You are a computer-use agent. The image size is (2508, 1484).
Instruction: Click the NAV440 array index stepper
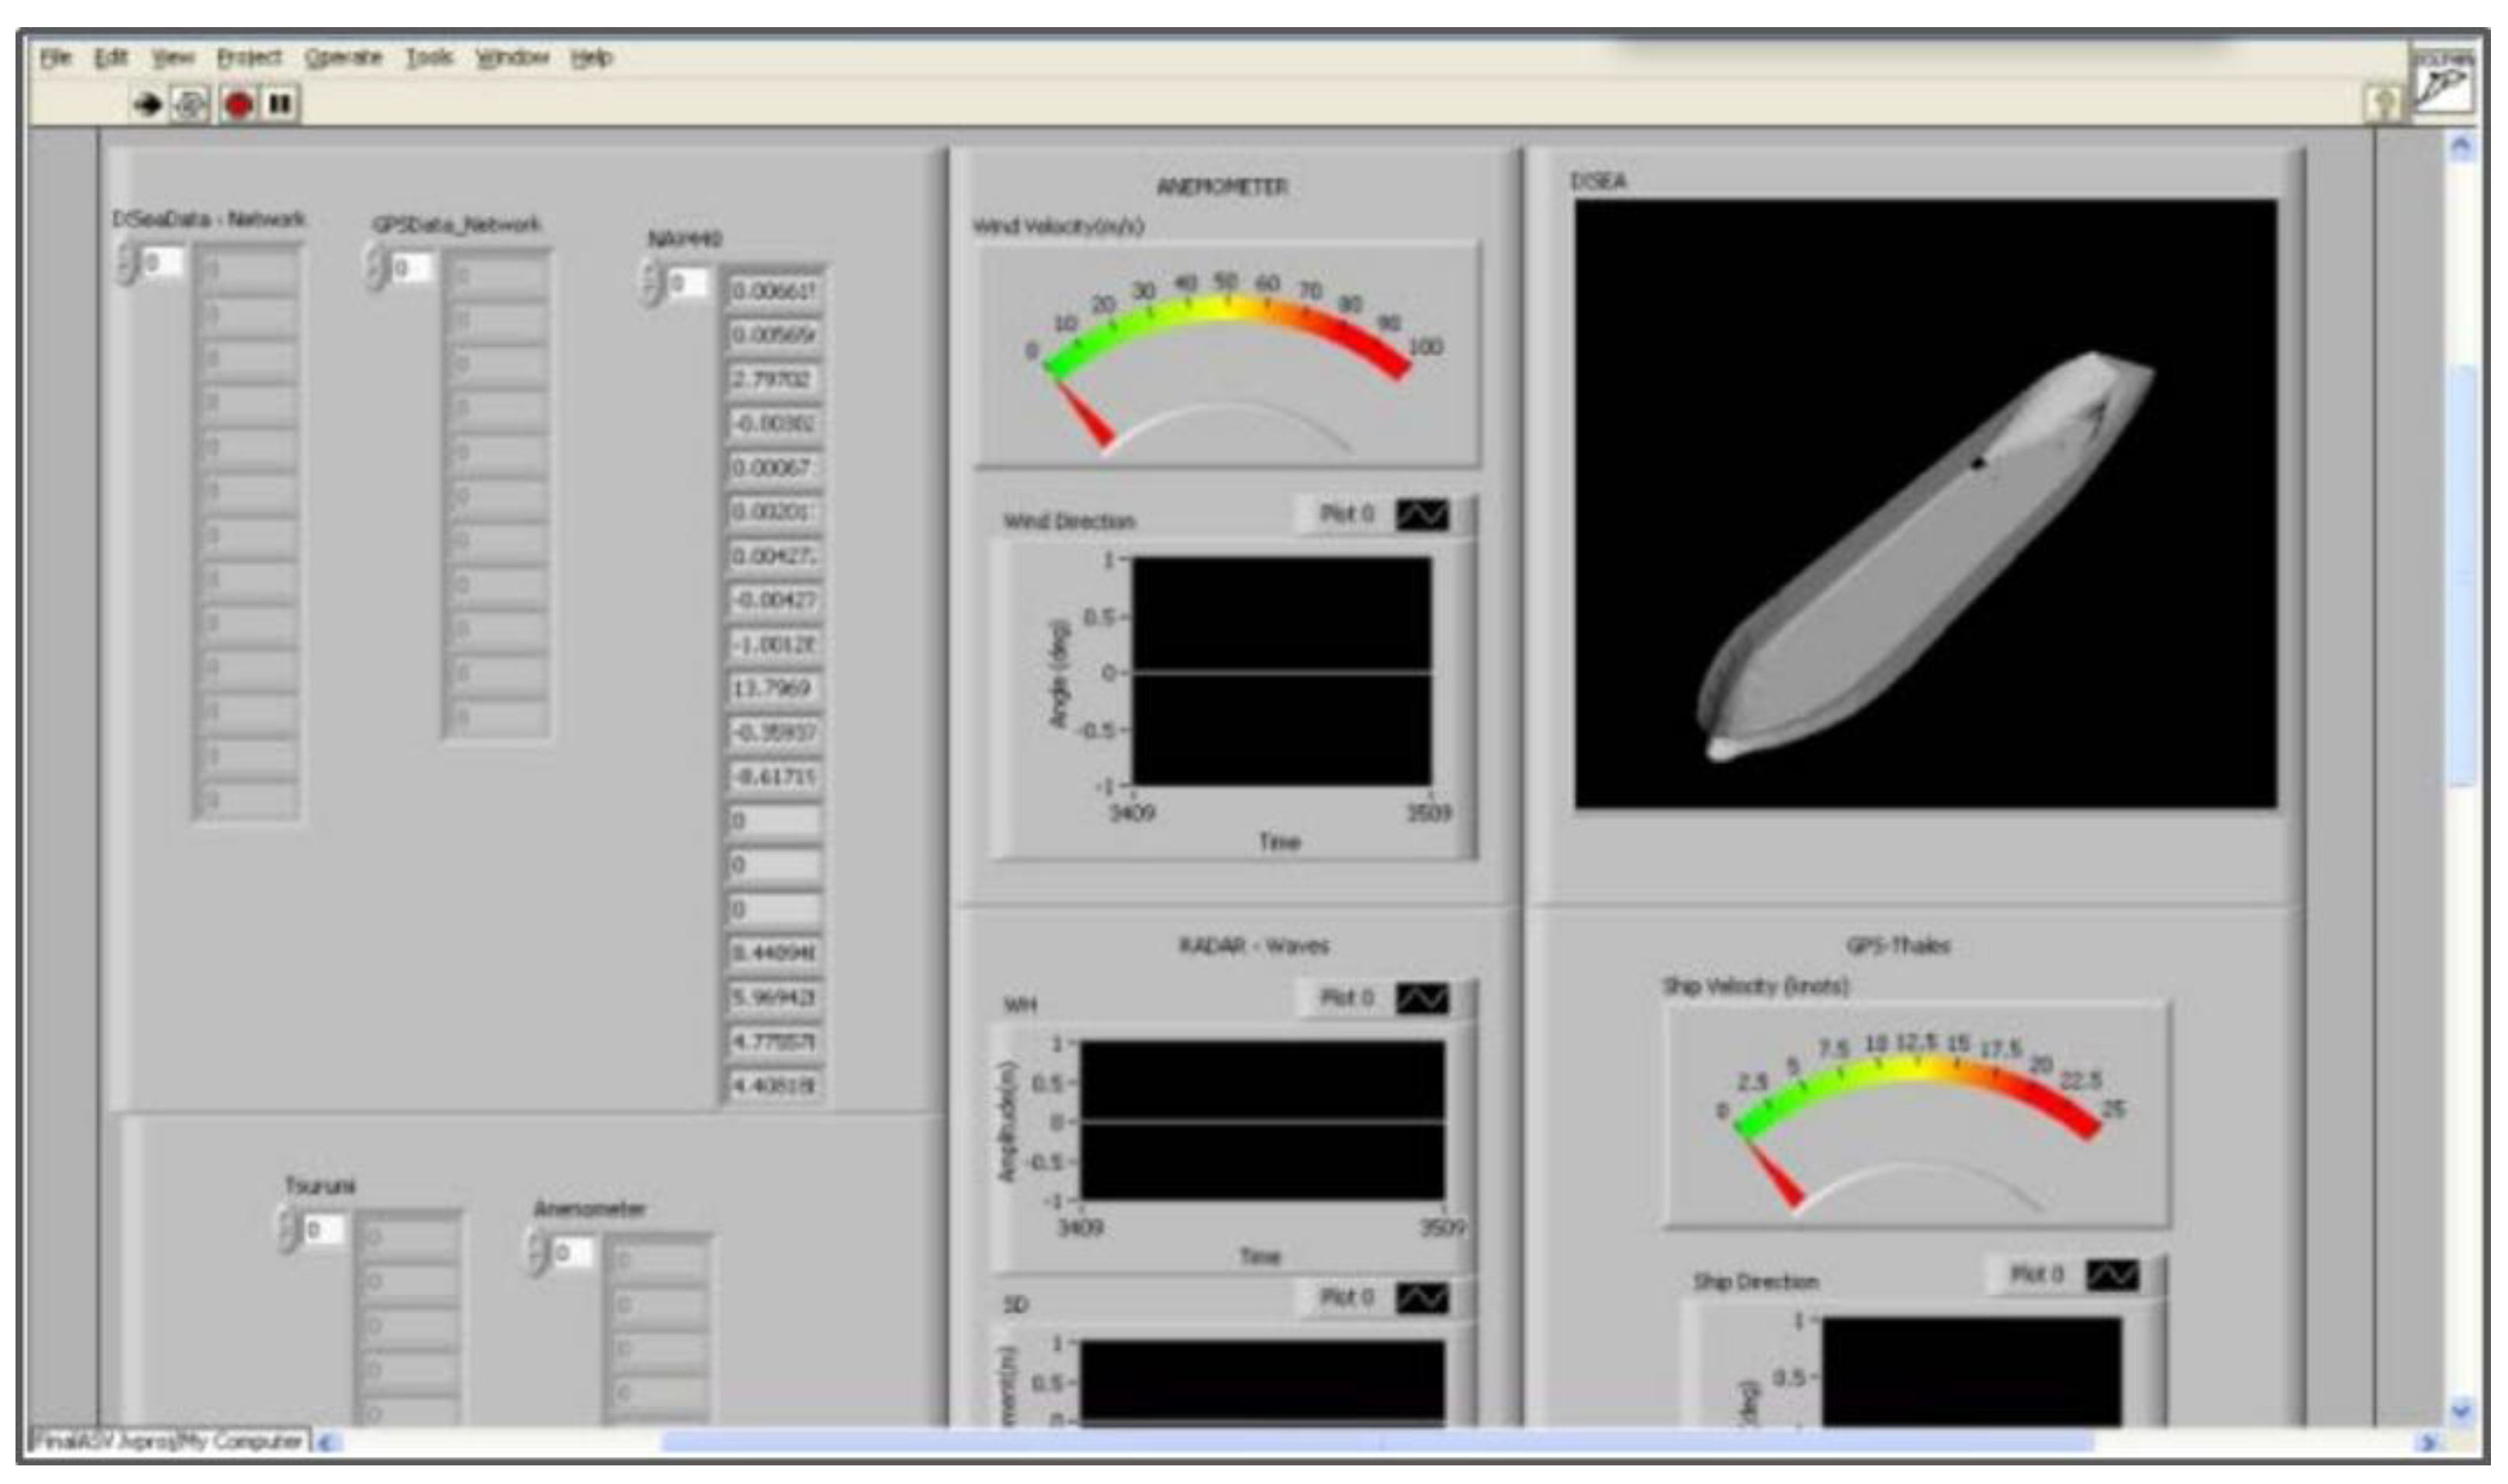click(650, 283)
